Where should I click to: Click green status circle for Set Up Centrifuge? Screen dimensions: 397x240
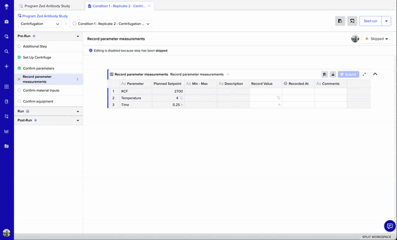tap(19, 58)
